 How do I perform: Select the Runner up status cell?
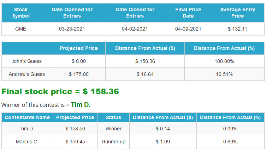coord(113,142)
